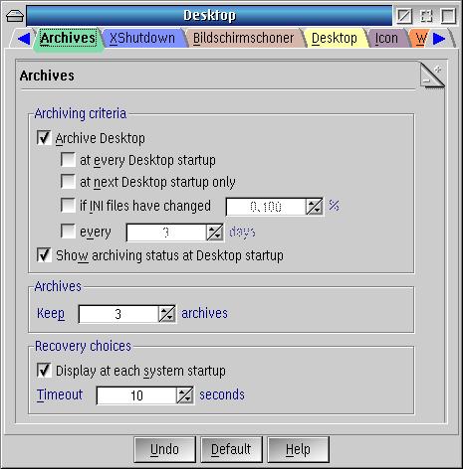Click the INI percentage spin arrows
Image resolution: width=463 pixels, height=469 pixels.
[x=314, y=207]
